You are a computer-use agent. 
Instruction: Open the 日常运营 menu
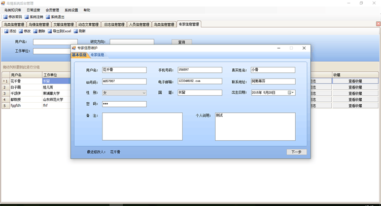tap(33, 10)
